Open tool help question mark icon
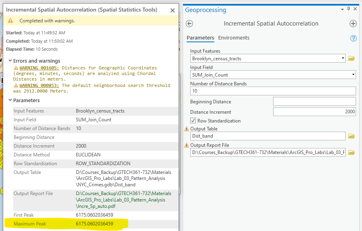This screenshot has width=362, height=231. tap(353, 38)
